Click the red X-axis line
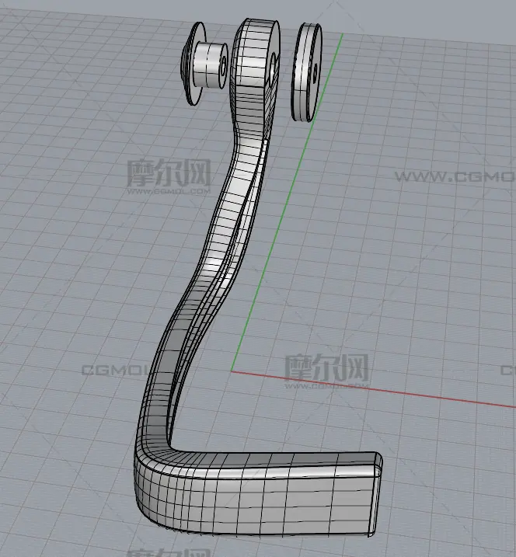The image size is (516, 557). point(373,389)
